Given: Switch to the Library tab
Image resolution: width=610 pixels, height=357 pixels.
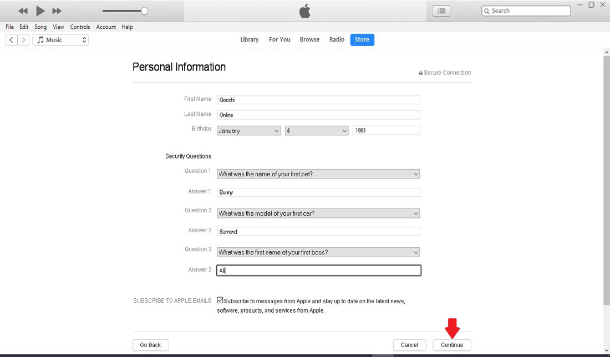Looking at the screenshot, I should tap(249, 39).
